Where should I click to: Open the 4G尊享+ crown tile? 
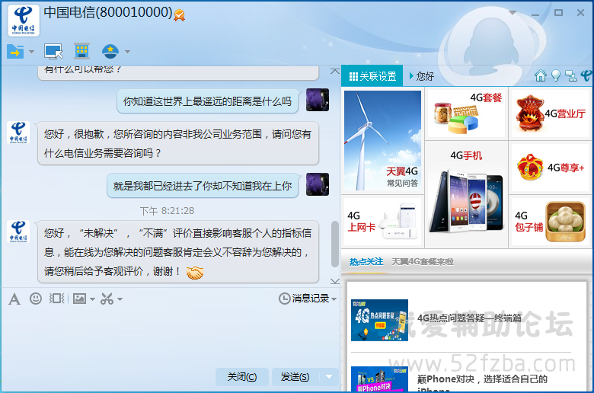(550, 168)
